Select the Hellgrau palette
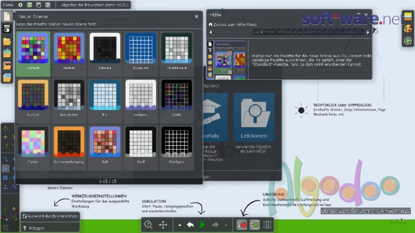The height and width of the screenshot is (233, 415). (141, 100)
